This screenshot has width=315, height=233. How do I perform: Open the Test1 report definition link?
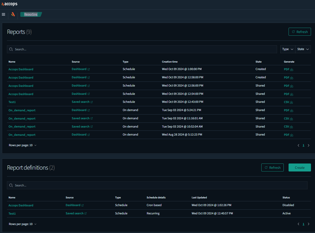coord(12,214)
